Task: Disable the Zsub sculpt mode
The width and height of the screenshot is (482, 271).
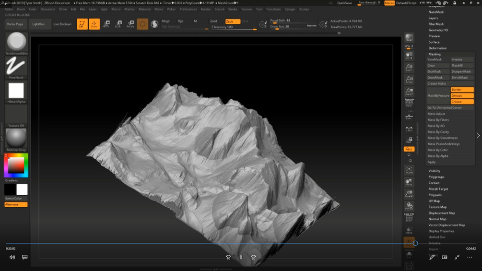Action: pyautogui.click(x=233, y=22)
